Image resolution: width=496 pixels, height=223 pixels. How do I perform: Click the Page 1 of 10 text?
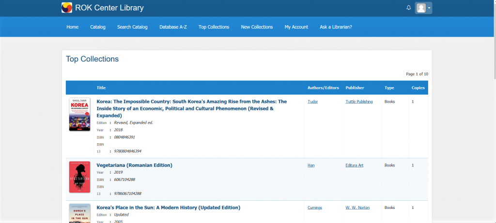coord(417,74)
